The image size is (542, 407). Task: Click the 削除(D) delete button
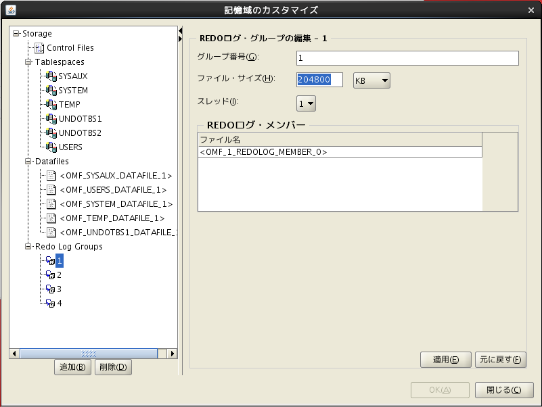[x=113, y=367]
